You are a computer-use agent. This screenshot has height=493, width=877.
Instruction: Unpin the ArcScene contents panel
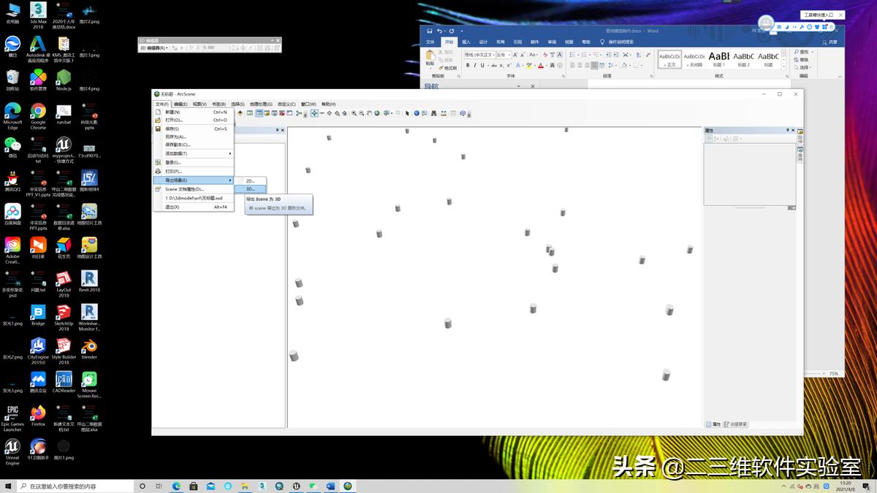coord(277,129)
